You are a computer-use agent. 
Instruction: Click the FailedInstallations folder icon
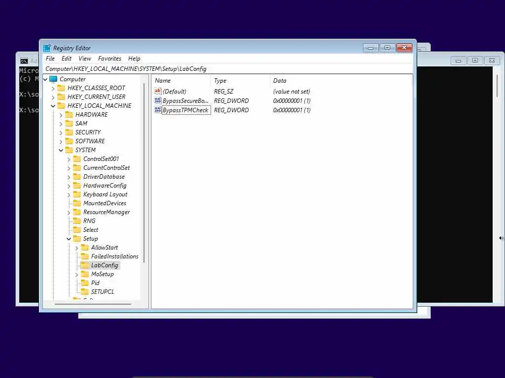[x=85, y=256]
